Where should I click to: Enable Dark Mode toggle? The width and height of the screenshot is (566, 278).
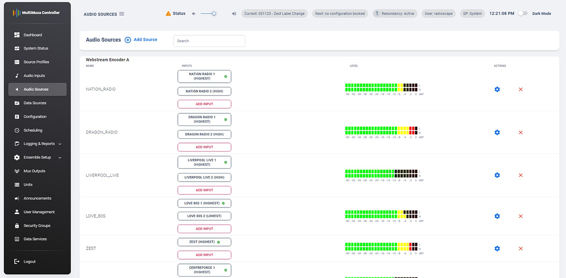523,14
